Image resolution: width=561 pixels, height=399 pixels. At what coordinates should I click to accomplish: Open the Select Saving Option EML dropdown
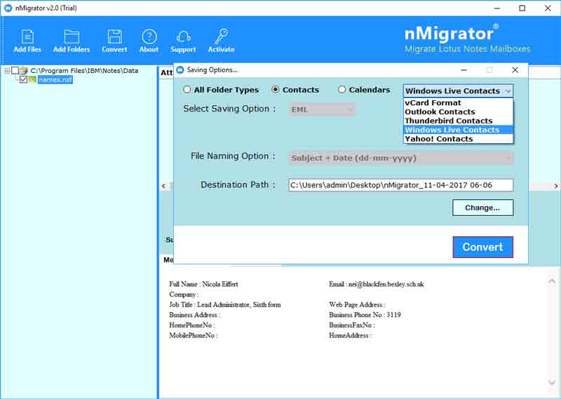[322, 109]
